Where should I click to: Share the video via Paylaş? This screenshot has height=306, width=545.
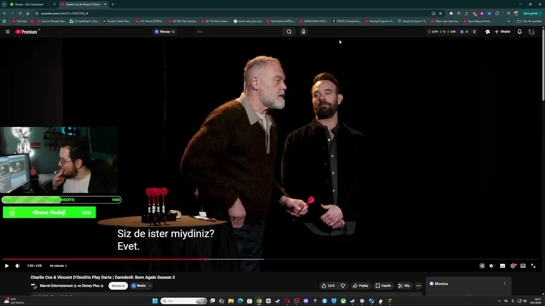coord(360,286)
